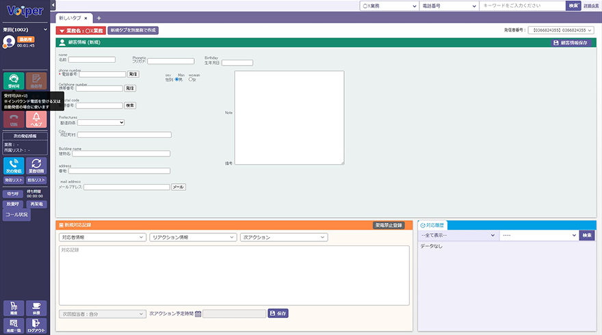Screen dimensions: 602x335
Task: Open the prefecture dropdown
Action: pyautogui.click(x=101, y=122)
